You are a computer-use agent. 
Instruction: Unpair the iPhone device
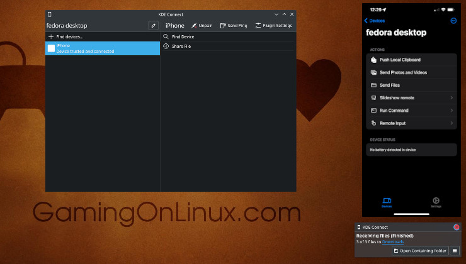click(202, 26)
